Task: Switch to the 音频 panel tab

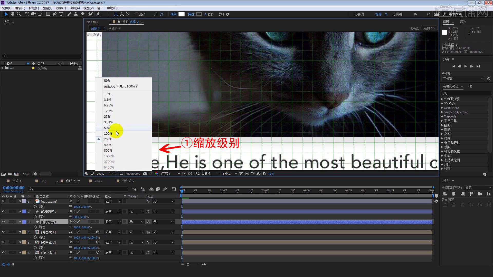Action: [463, 22]
